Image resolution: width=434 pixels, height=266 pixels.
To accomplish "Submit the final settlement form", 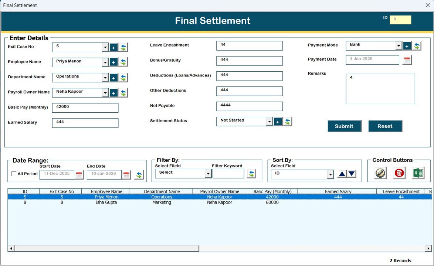I will pyautogui.click(x=344, y=126).
